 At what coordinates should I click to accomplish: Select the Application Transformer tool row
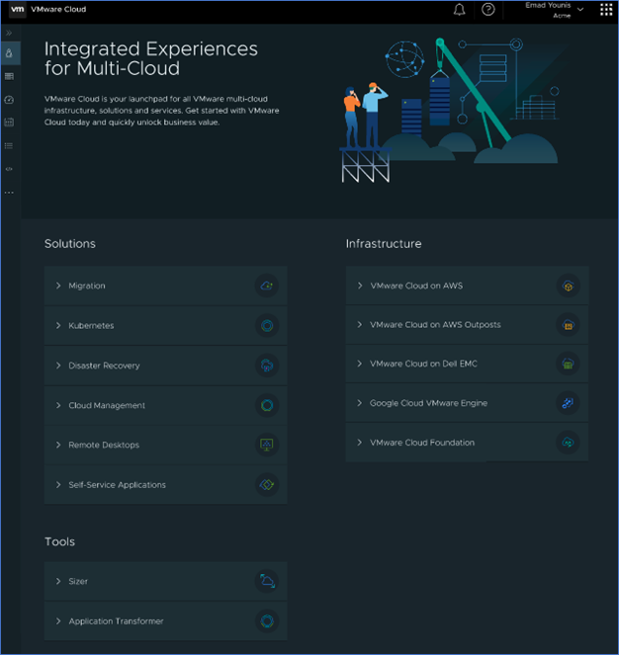click(x=116, y=621)
